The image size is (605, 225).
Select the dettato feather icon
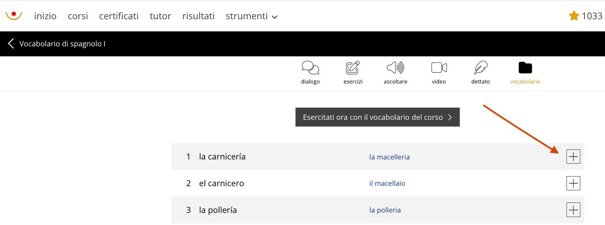click(481, 68)
